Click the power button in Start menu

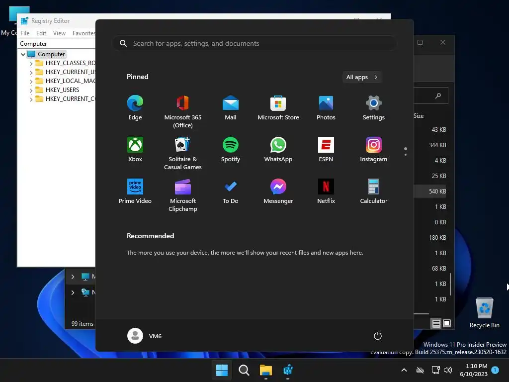(x=378, y=336)
